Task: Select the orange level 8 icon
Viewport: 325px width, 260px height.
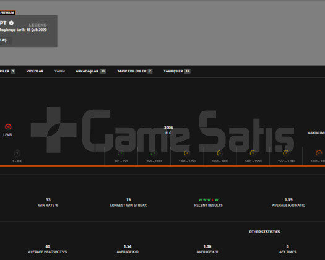Action: (319, 154)
